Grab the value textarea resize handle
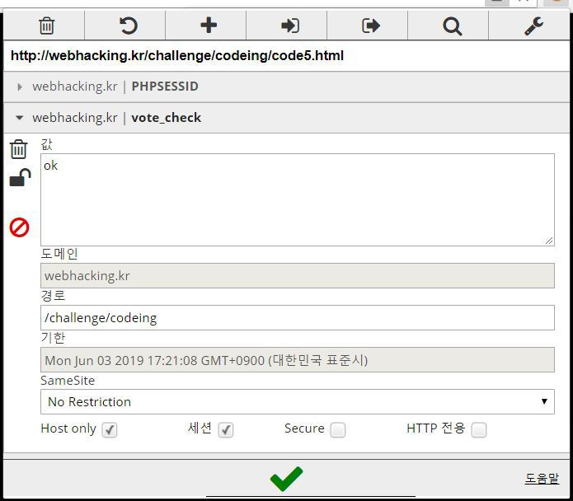This screenshot has height=501, width=573. tap(549, 241)
